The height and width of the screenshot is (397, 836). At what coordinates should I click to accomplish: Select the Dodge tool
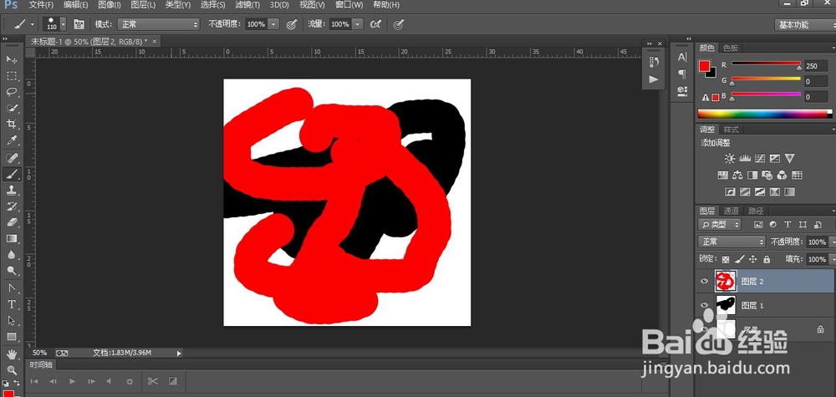(12, 271)
